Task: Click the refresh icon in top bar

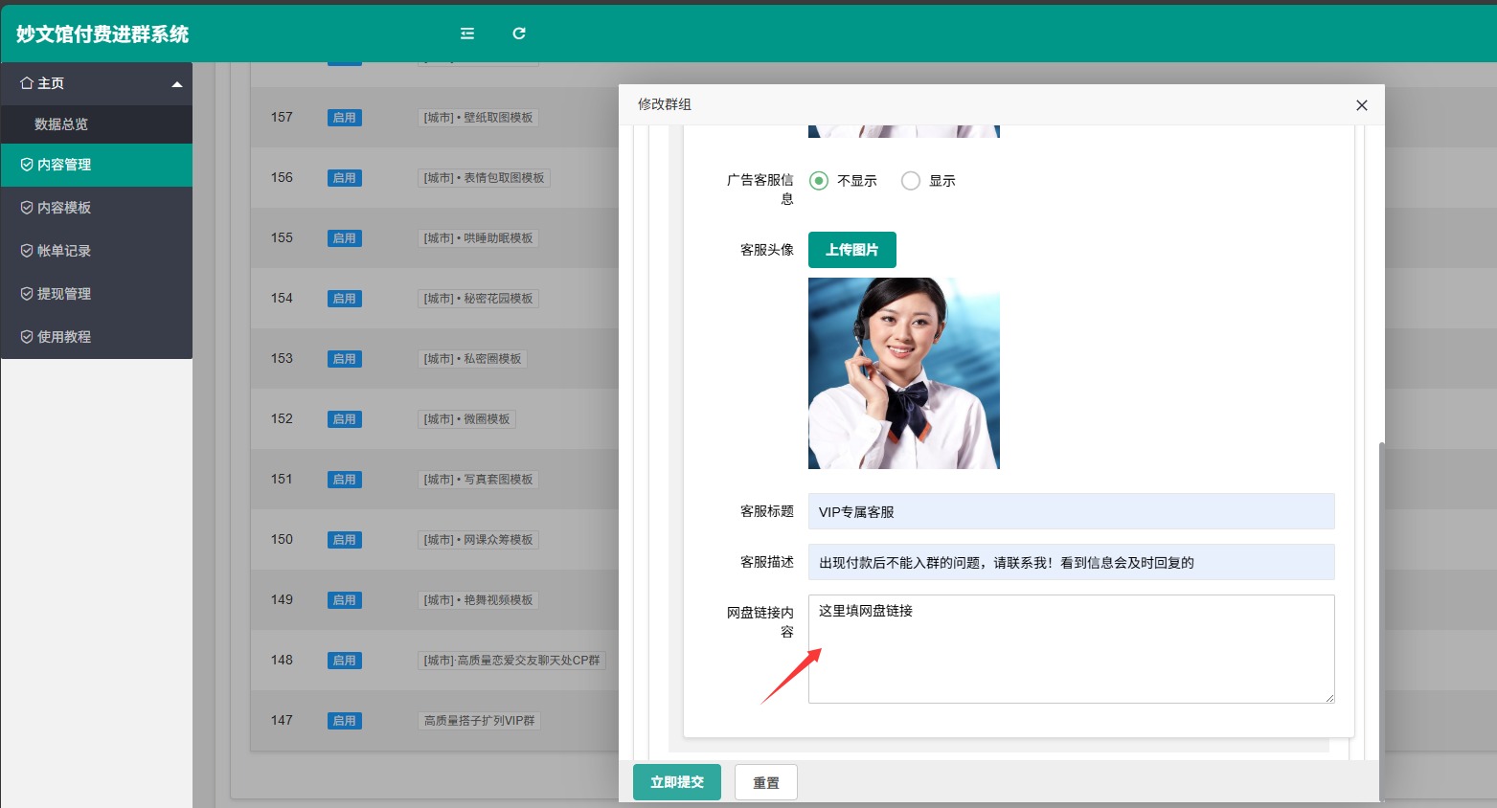Action: (518, 33)
